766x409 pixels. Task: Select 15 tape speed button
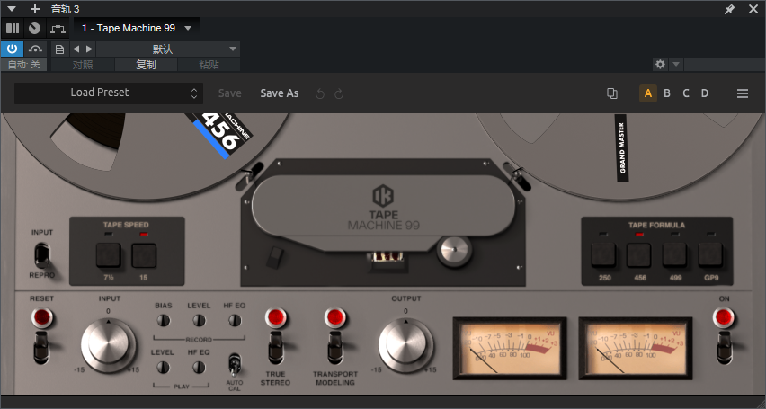pyautogui.click(x=144, y=255)
